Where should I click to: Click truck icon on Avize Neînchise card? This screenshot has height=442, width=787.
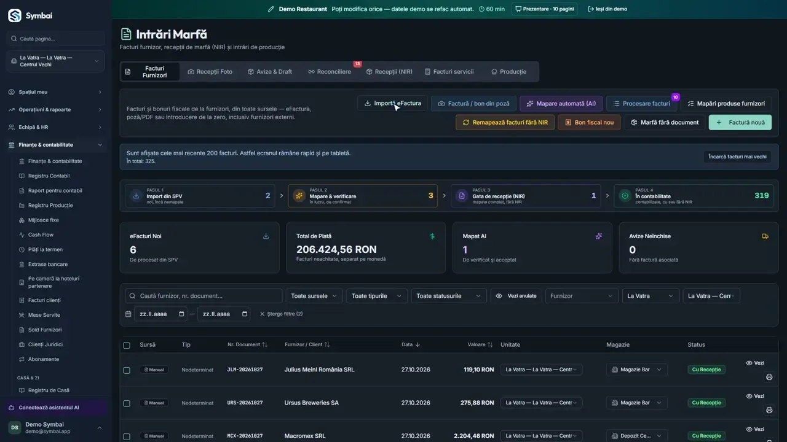pos(765,236)
